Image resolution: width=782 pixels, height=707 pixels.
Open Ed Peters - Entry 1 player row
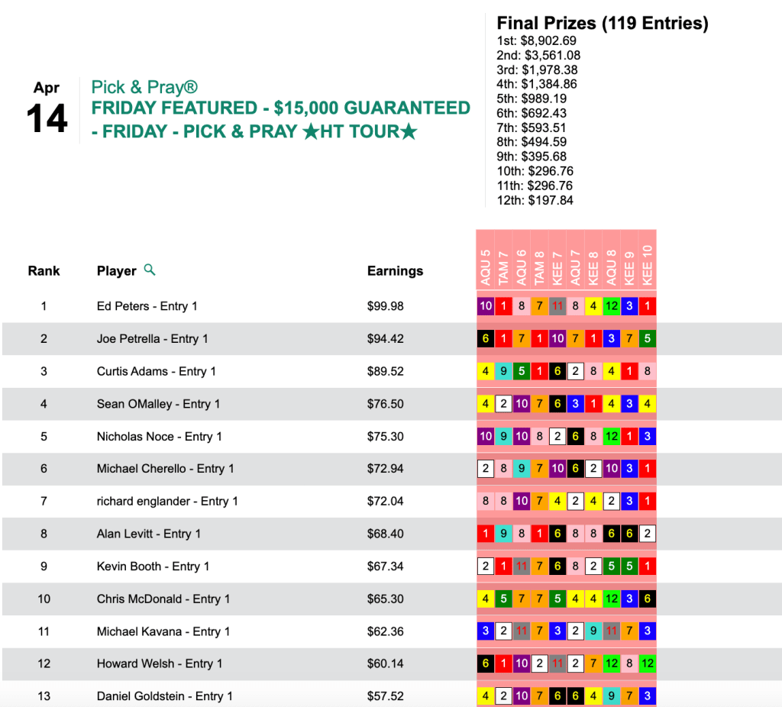147,306
